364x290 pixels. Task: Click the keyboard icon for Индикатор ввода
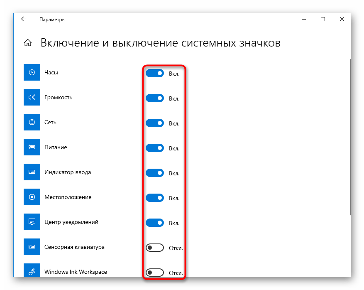pos(32,172)
